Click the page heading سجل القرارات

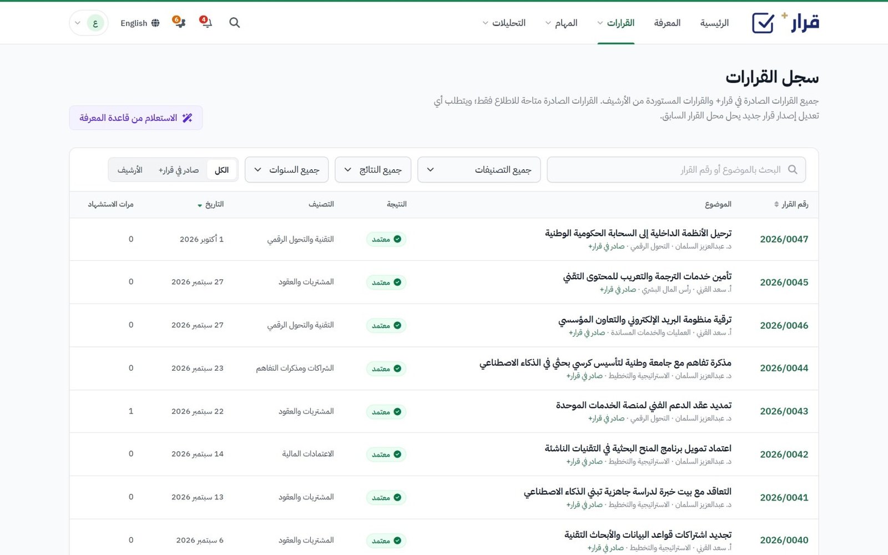772,78
